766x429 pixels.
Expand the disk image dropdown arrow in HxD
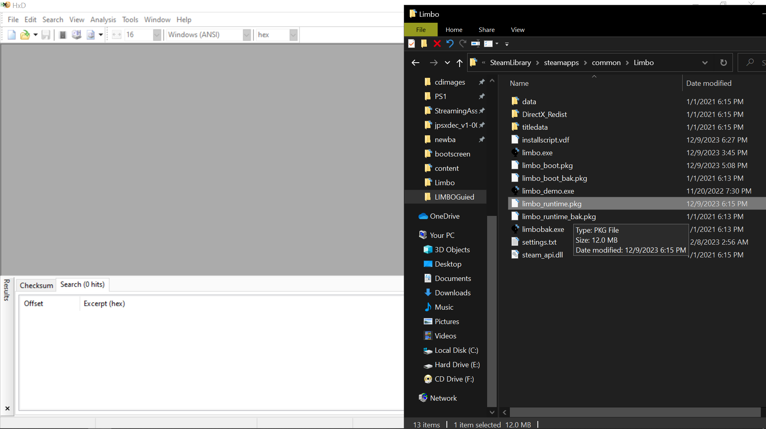coord(101,35)
